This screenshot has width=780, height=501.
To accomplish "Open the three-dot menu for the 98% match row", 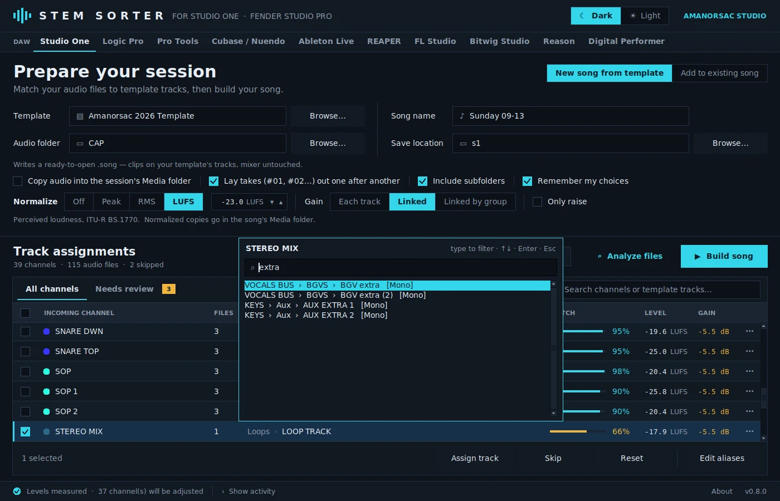I will click(x=749, y=371).
